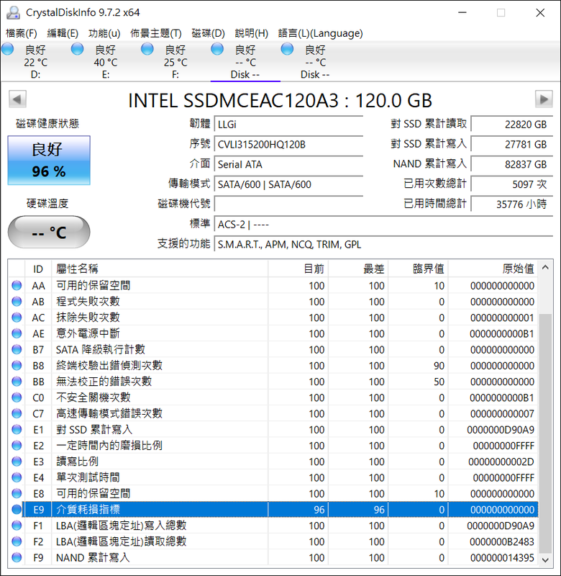561x576 pixels.
Task: Open the 磁碟(D) menu
Action: pos(208,33)
